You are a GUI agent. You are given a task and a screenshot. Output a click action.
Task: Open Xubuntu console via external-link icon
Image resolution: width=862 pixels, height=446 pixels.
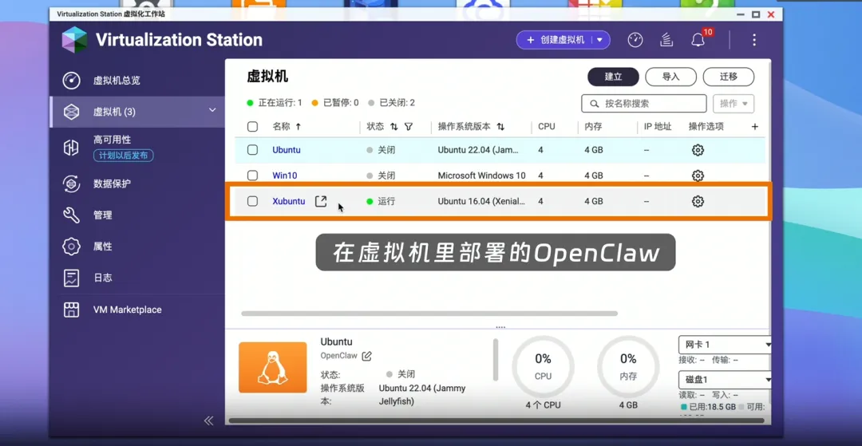pos(321,201)
